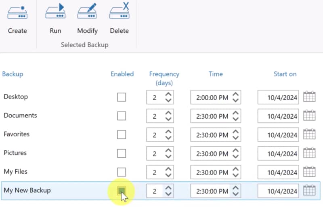Select the My Files backup row

pyautogui.click(x=16, y=172)
